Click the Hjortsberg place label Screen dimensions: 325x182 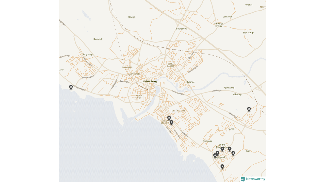point(229,88)
